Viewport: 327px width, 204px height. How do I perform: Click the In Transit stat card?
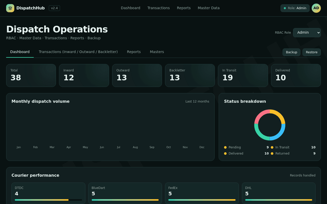(243, 75)
